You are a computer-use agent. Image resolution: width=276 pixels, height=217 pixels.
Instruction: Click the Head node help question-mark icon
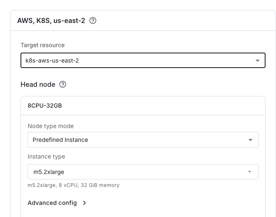pyautogui.click(x=63, y=85)
